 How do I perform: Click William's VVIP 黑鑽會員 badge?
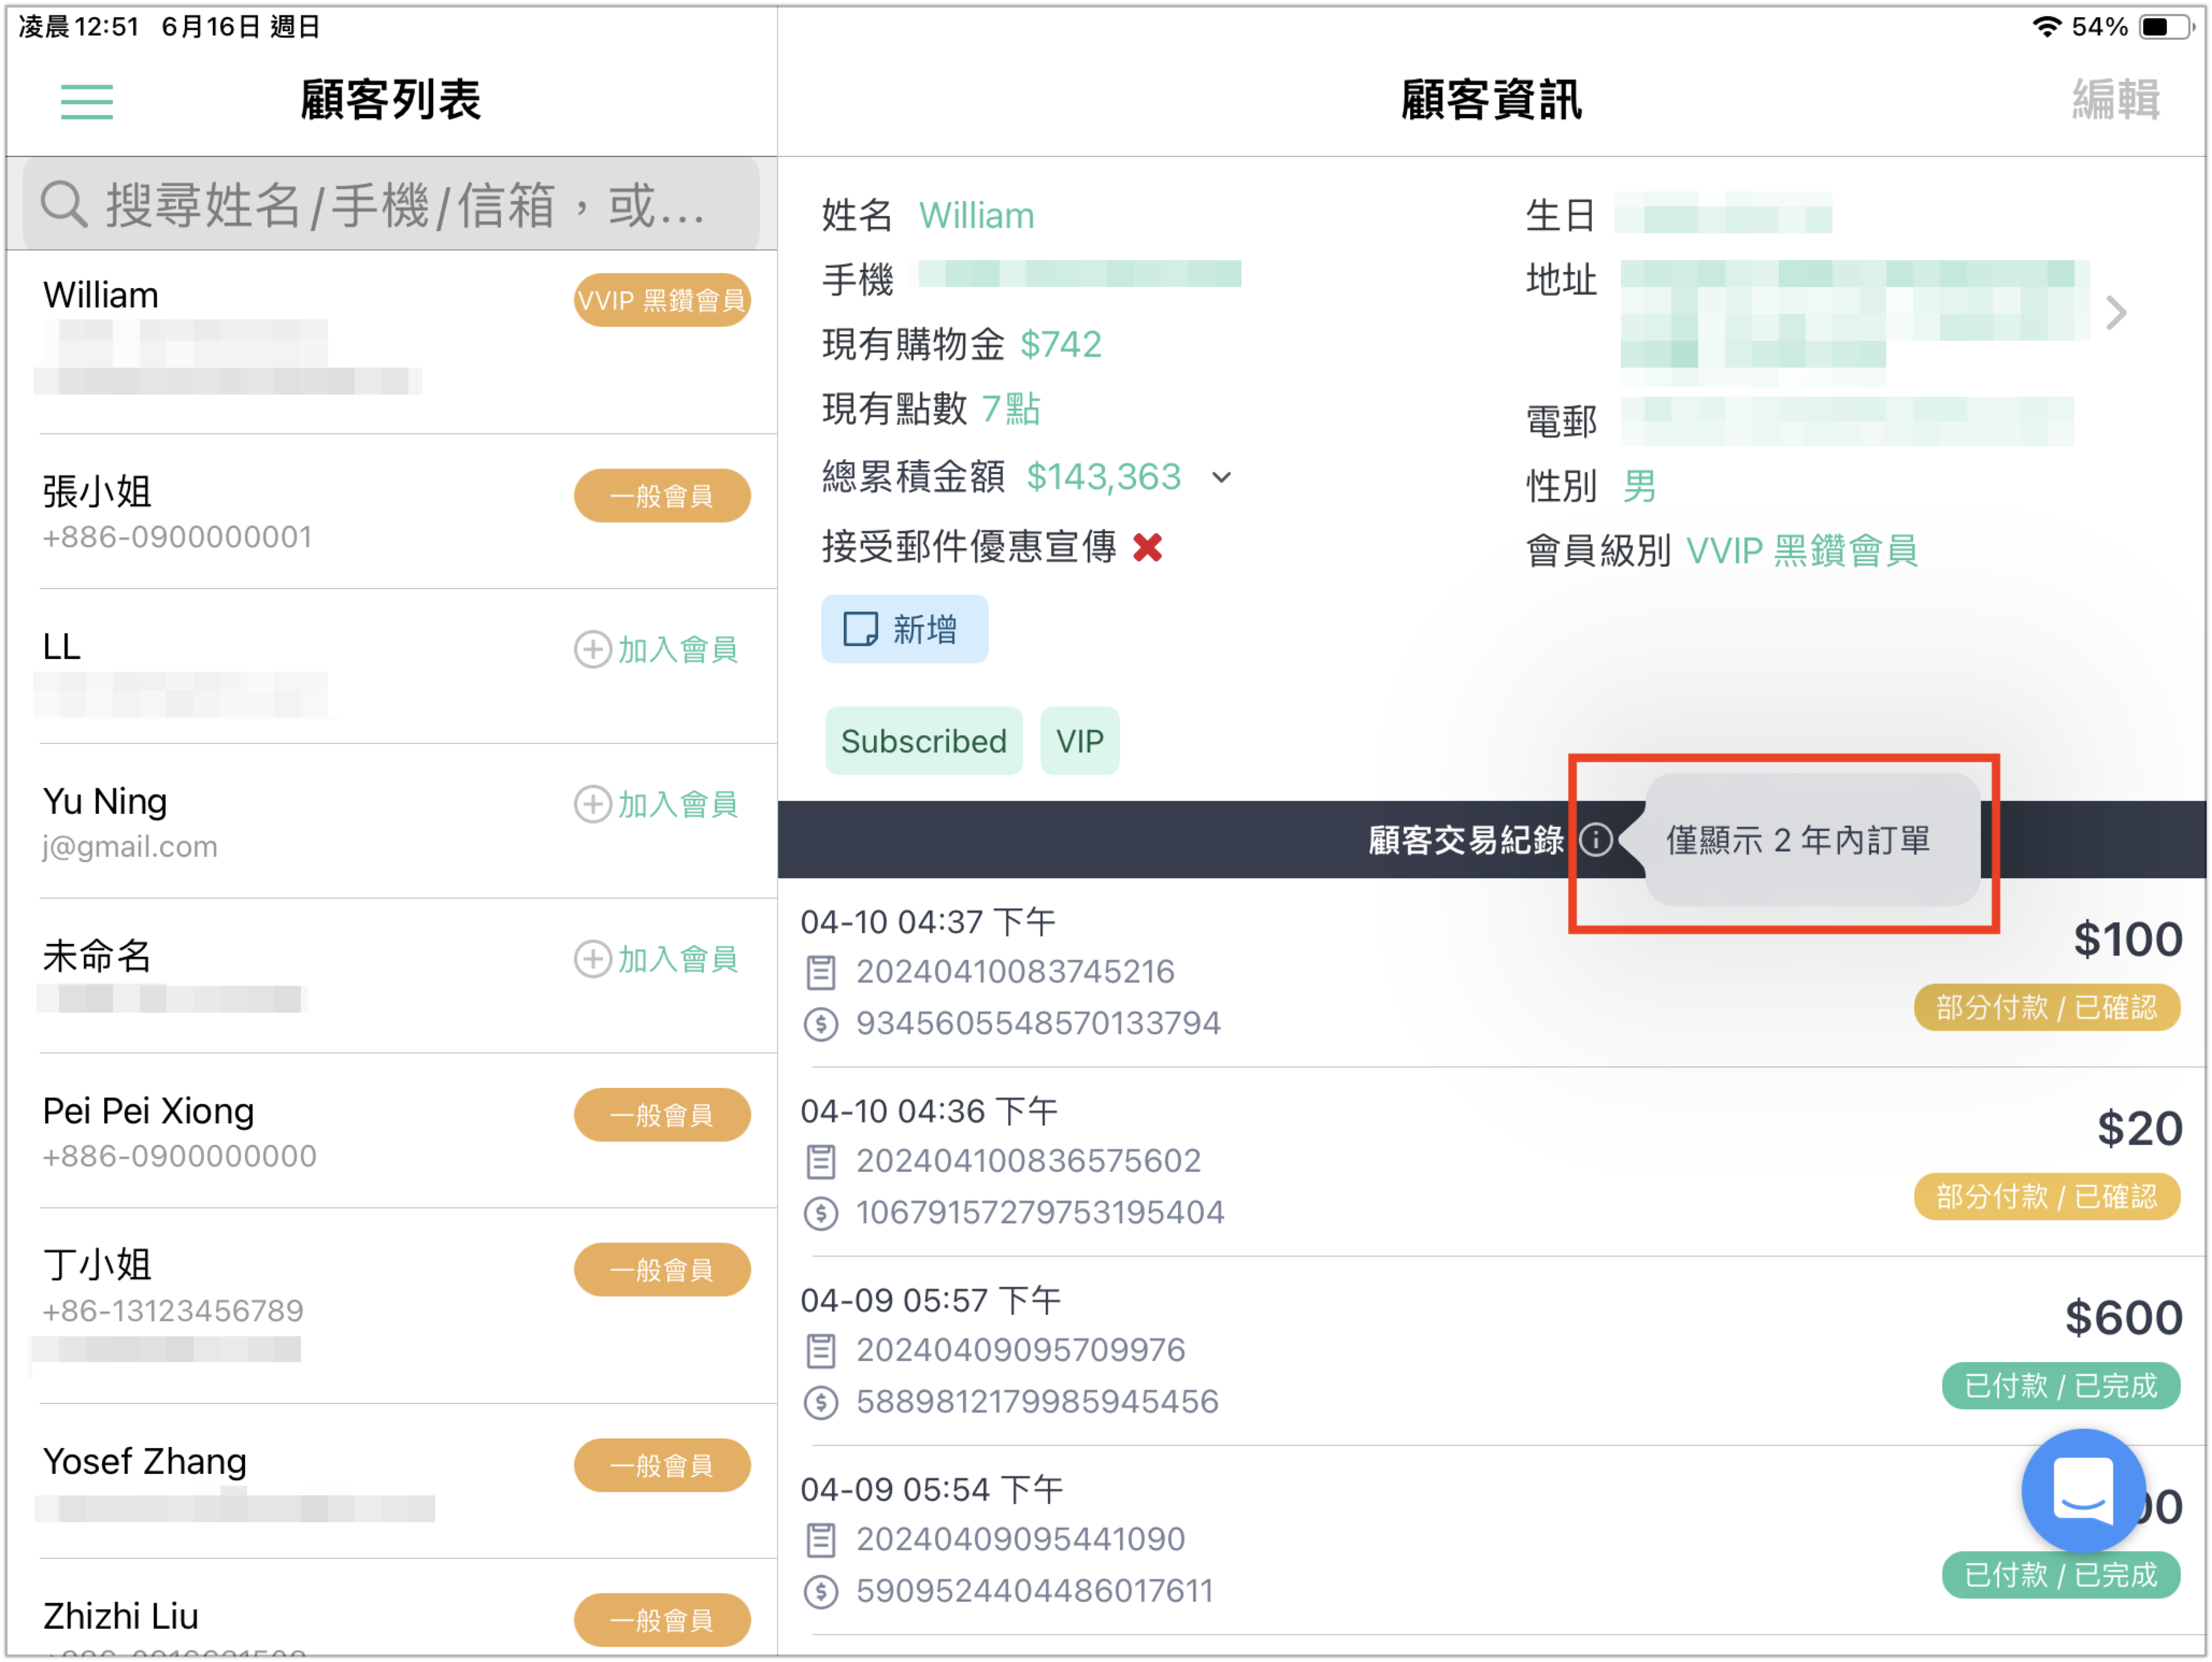[662, 300]
